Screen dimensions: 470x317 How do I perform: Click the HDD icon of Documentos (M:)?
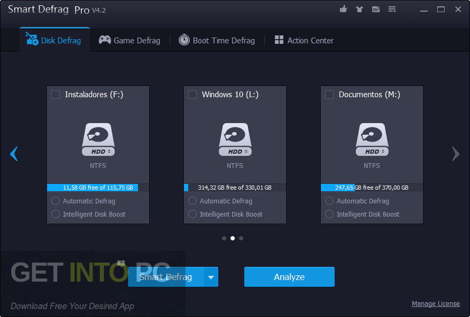372,139
